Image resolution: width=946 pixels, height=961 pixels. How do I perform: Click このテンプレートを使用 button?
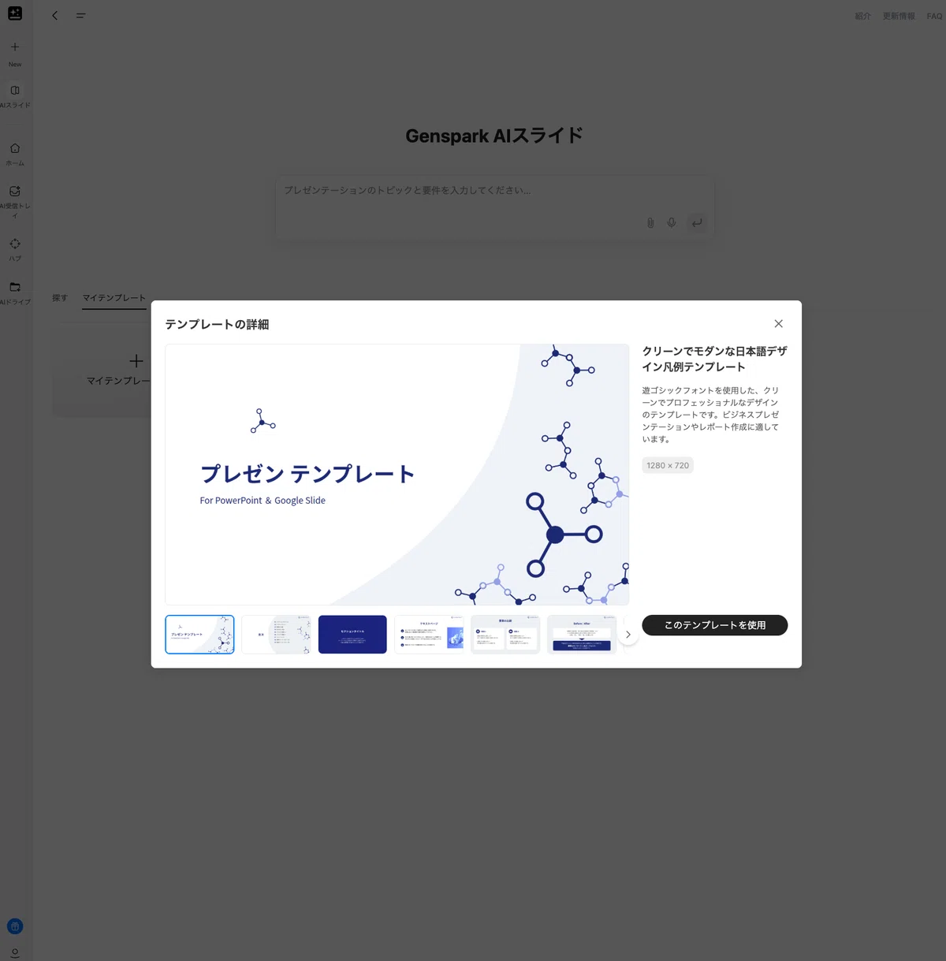(715, 625)
